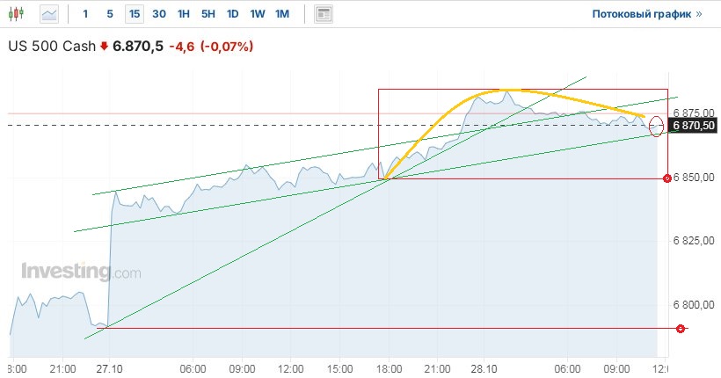Open the news overlay icon
Viewport: 721px width, 378px height.
click(x=324, y=14)
